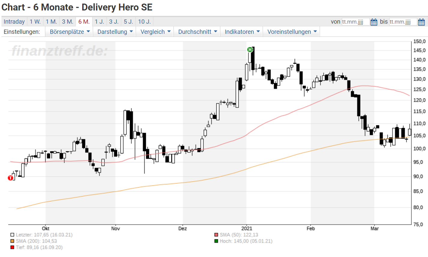Click the 'SMA (50): 122,13' legend text

[x=239, y=235]
